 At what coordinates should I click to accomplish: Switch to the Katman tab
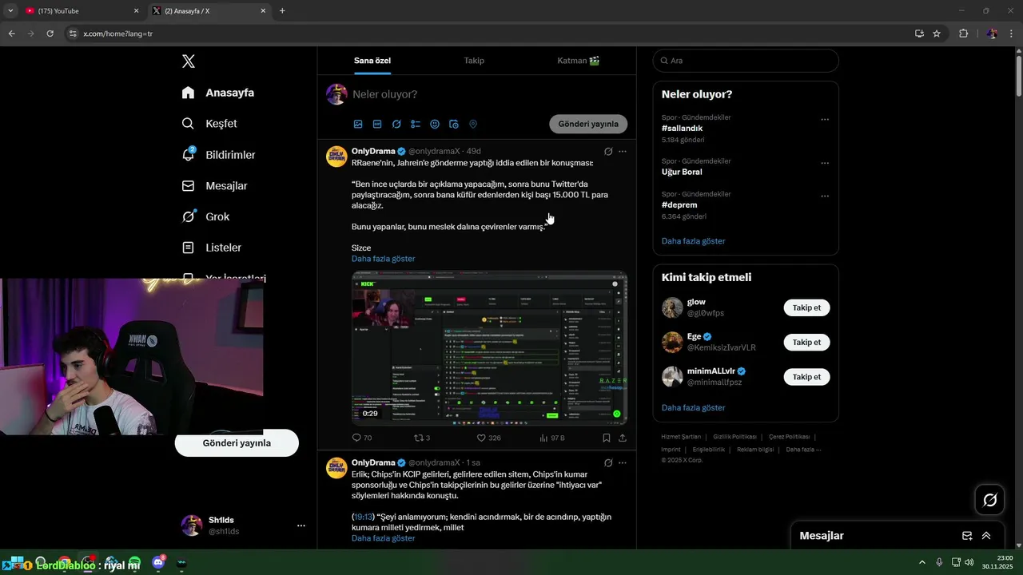[579, 61]
